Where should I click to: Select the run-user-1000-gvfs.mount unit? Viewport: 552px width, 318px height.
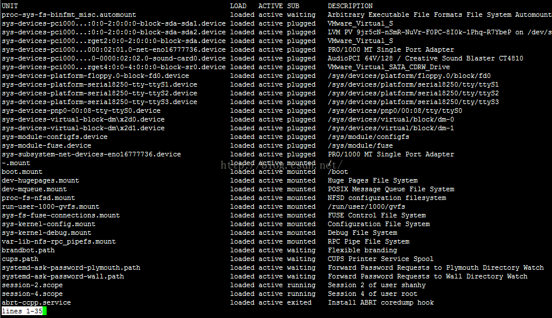pyautogui.click(x=50, y=206)
